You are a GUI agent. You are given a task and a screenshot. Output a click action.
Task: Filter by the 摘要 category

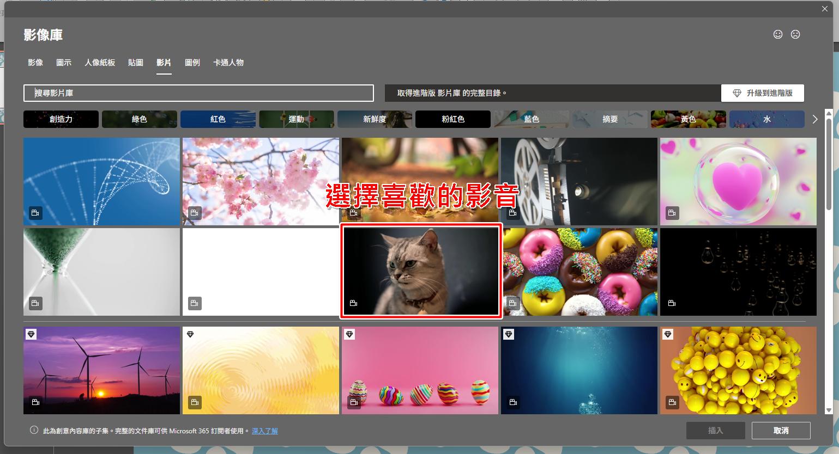click(610, 119)
